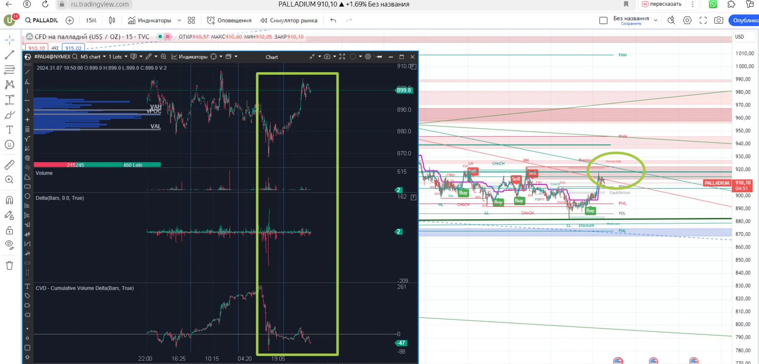Open Симулятор рынка replay mode

click(289, 20)
